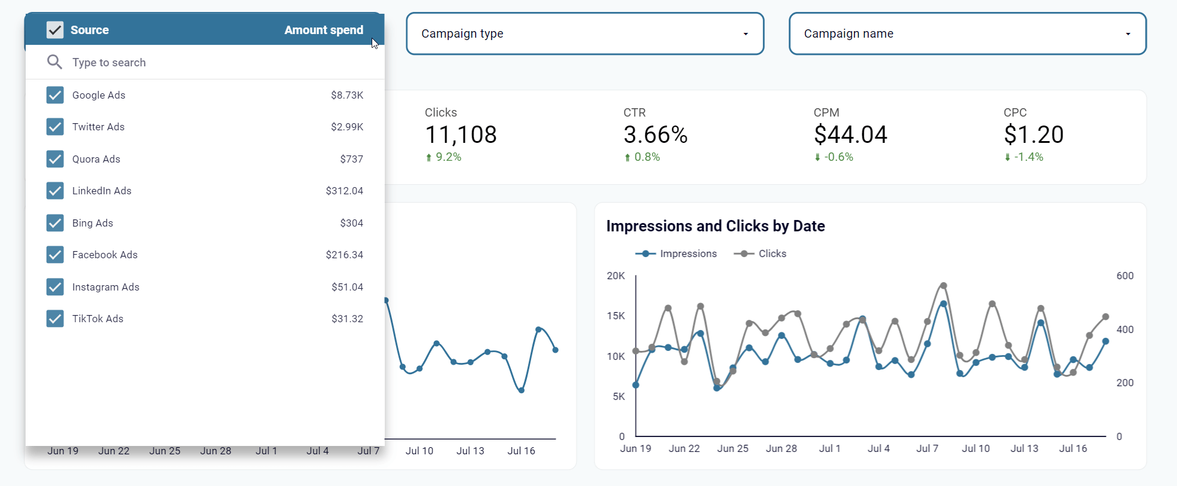Click the search magnifier icon
1177x486 pixels.
tap(54, 62)
